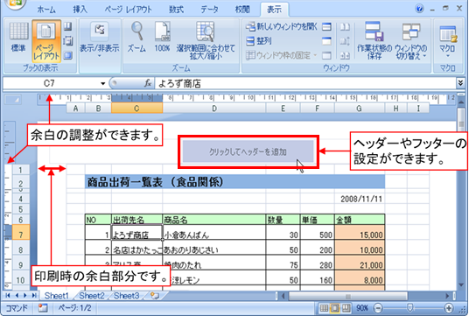Click 選択範囲に合わせて拡大/縮小

pos(206,40)
